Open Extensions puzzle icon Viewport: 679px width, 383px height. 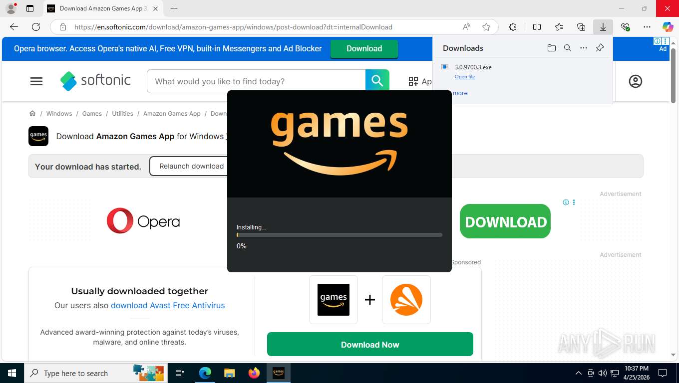click(x=513, y=27)
